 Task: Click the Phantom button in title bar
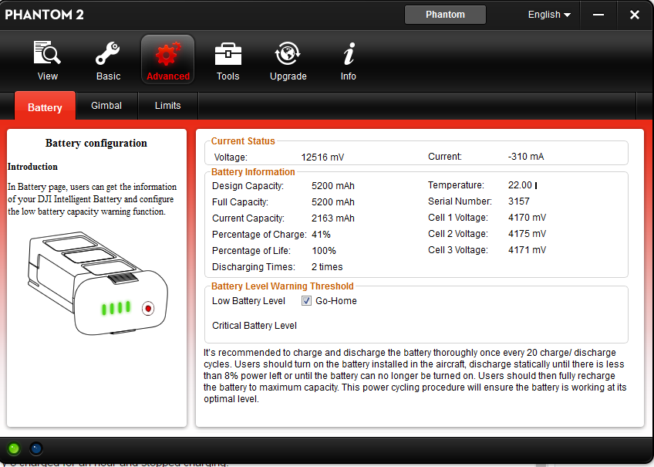pyautogui.click(x=445, y=15)
